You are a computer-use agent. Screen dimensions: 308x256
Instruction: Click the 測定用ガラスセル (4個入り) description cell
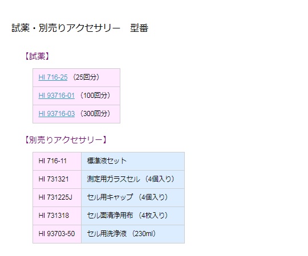[x=133, y=179]
